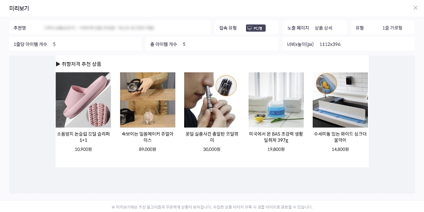
Task: Select the 수세미통 있는 와이드 싱크대 물막이 title
Action: click(x=340, y=137)
